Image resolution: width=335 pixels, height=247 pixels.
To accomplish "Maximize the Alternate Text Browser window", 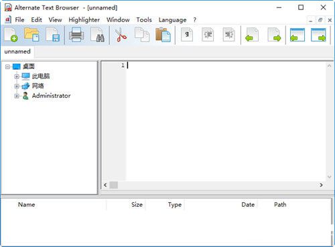I will pos(301,7).
